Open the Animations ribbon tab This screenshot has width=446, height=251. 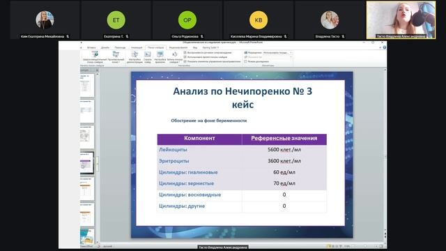coord(137,47)
